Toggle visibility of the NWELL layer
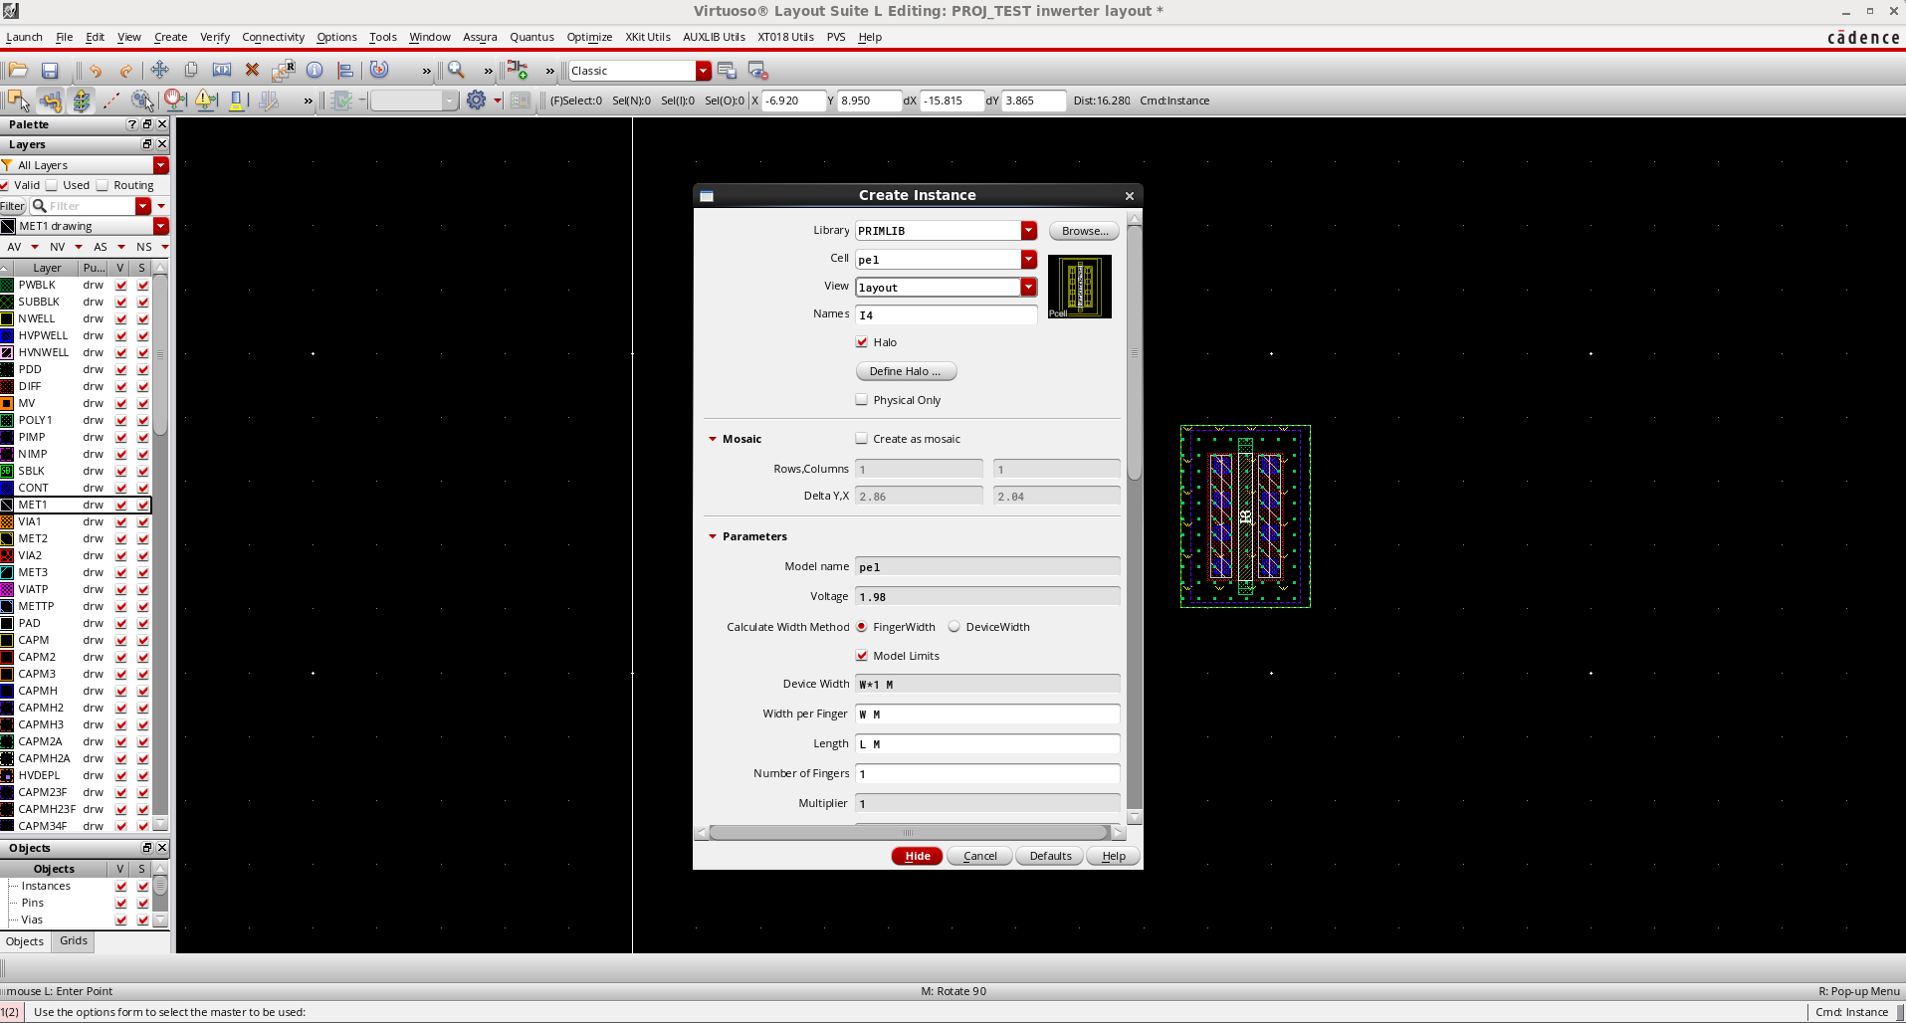Image resolution: width=1906 pixels, height=1023 pixels. pyautogui.click(x=121, y=319)
